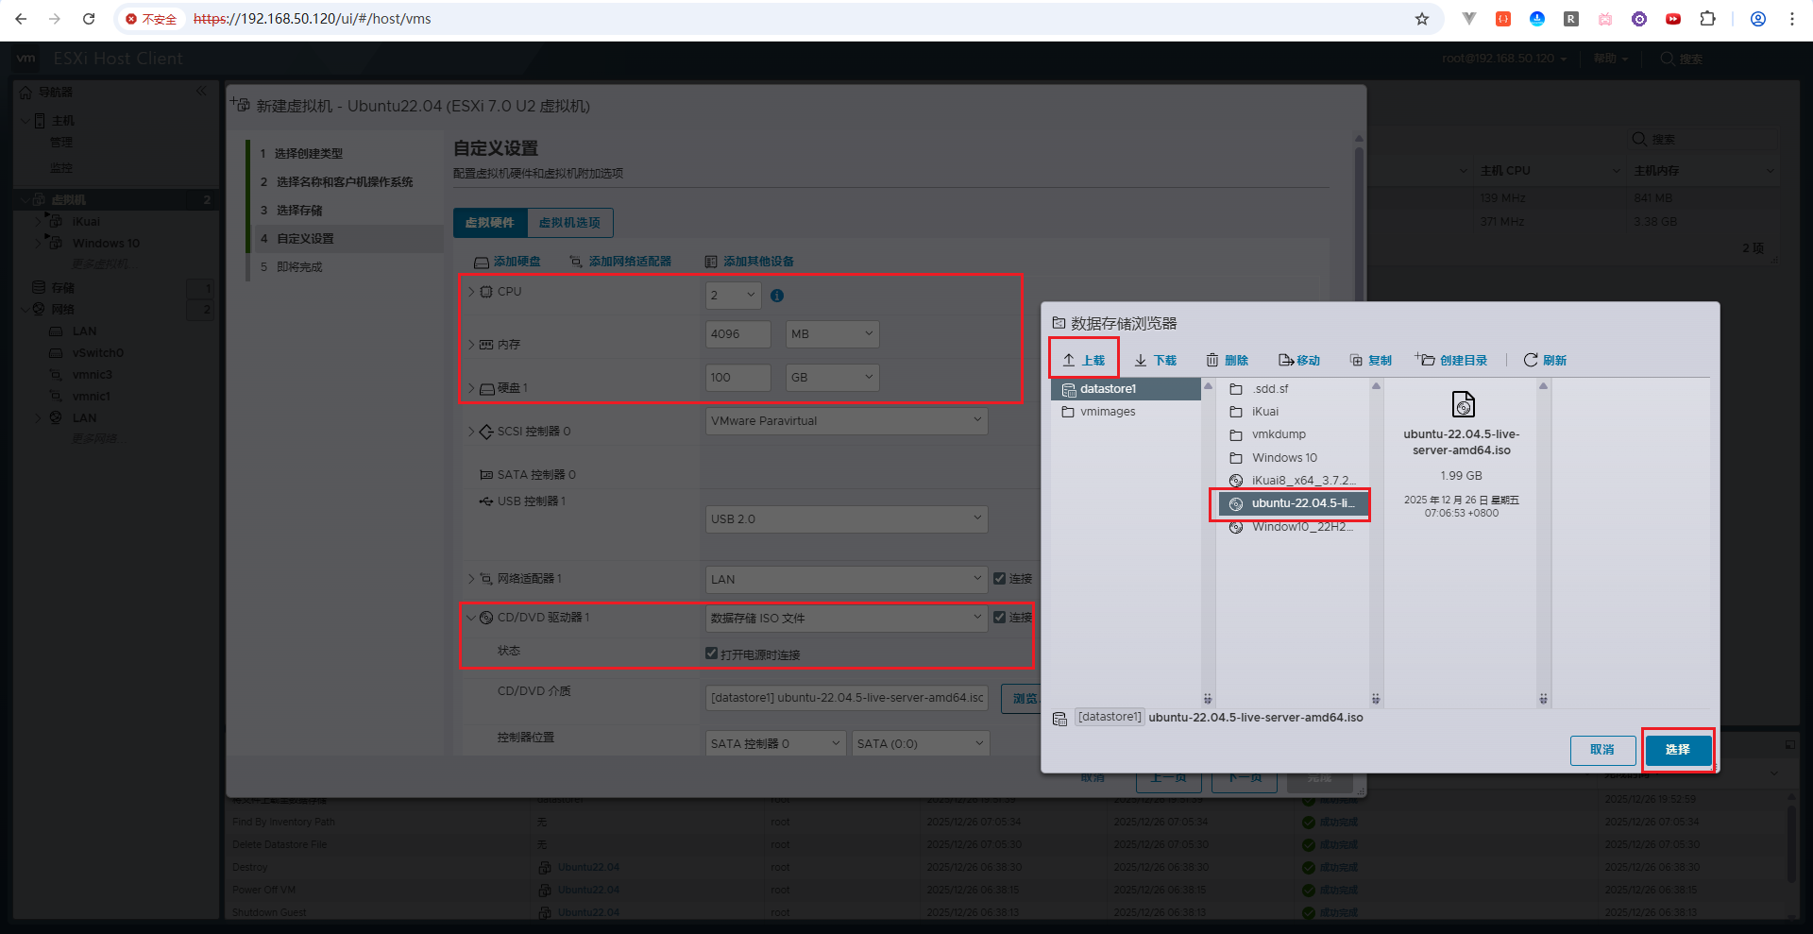Toggle the CD/DVD drive connect checkbox
This screenshot has height=934, width=1813.
click(1000, 617)
